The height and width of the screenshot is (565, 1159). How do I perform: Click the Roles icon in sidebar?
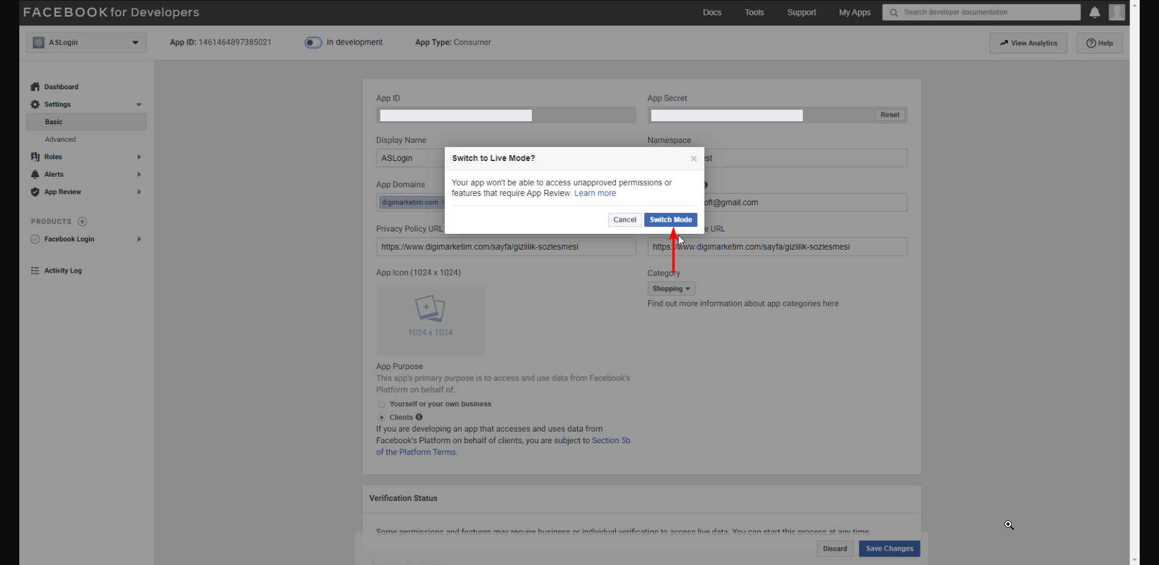pos(35,157)
